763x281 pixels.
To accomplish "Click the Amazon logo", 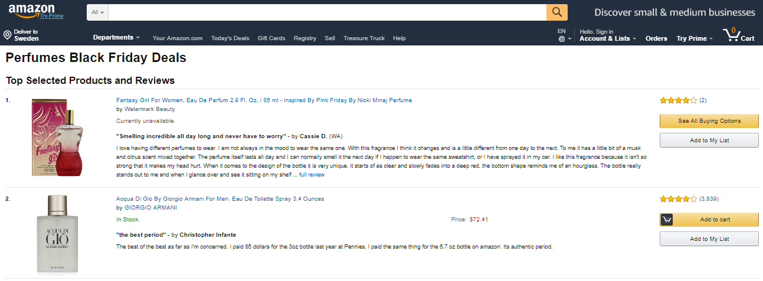I will tap(31, 10).
